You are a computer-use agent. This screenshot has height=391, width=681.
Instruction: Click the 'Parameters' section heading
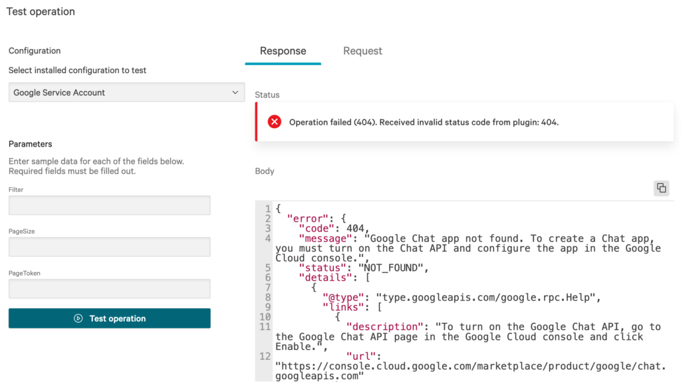pyautogui.click(x=31, y=144)
